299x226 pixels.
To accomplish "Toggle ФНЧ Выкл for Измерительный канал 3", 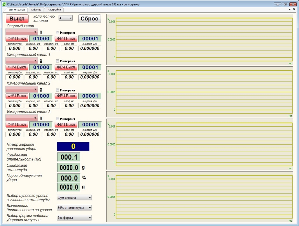I will (17, 125).
